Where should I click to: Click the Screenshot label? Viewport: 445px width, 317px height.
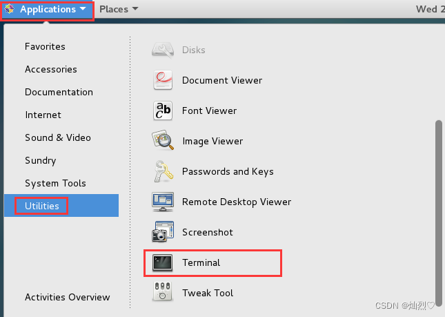point(208,232)
